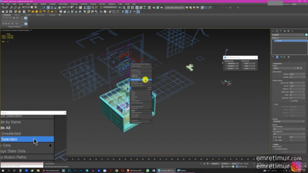This screenshot has width=308, height=173.
Task: Enable Set Chamfer Material checkbox
Action: (x=274, y=149)
